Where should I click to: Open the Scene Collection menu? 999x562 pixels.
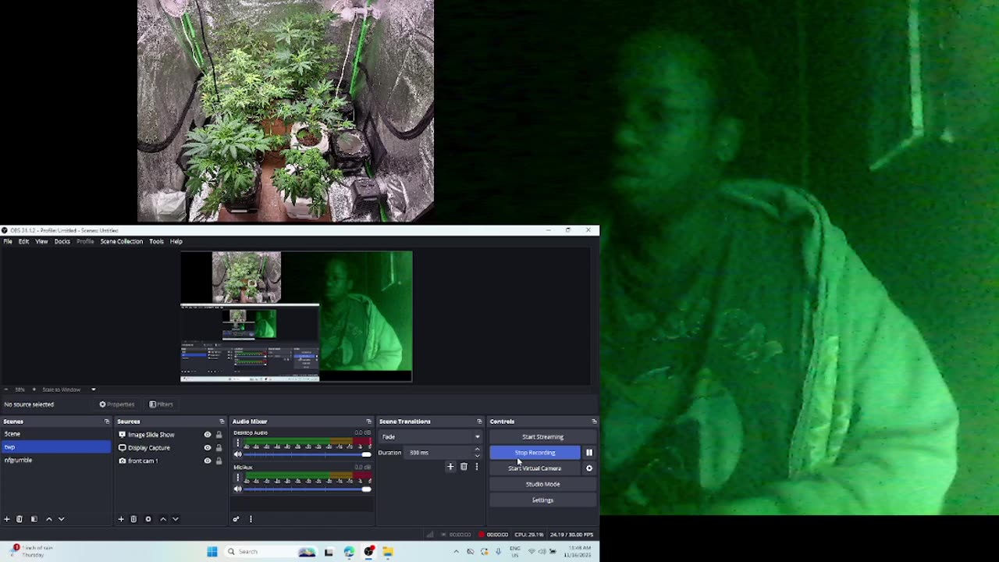coord(122,241)
